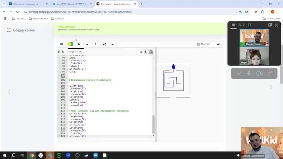283x159 pixels.
Task: Open the ОТЧЕТЫ bookmark folder
Action: pos(57,19)
